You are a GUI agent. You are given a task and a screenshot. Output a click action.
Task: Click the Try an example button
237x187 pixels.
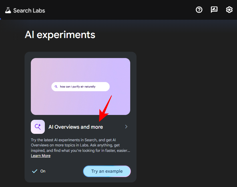click(x=107, y=171)
